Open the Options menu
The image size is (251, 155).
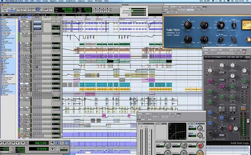(82, 1)
